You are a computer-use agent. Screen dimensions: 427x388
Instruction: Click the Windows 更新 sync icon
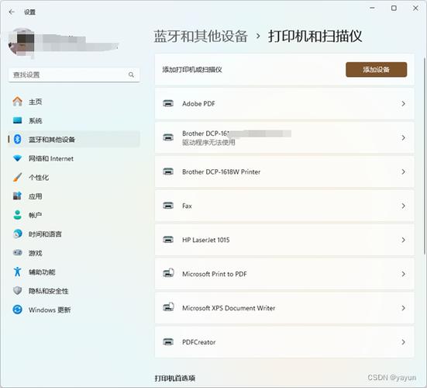click(17, 310)
